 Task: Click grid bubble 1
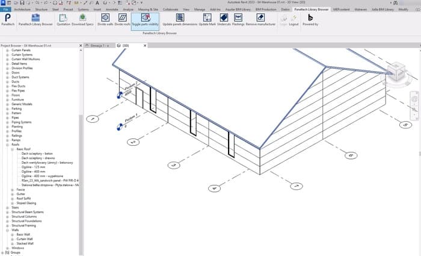pos(93,119)
